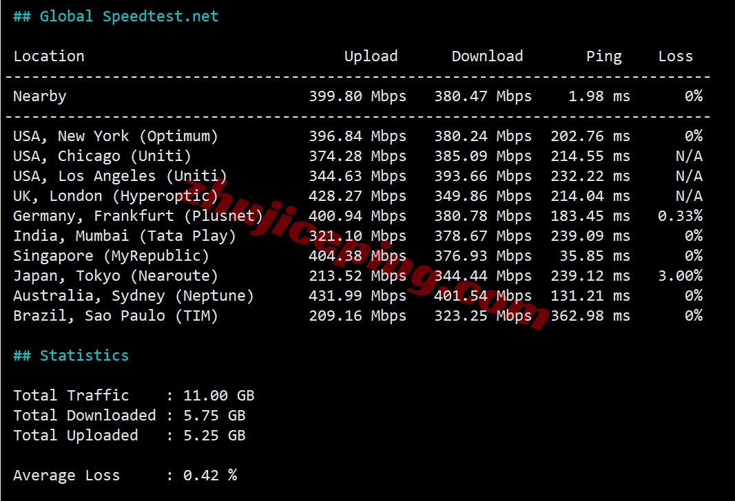Click the Average Loss 0.42 % value
This screenshot has width=735, height=501.
click(x=209, y=476)
